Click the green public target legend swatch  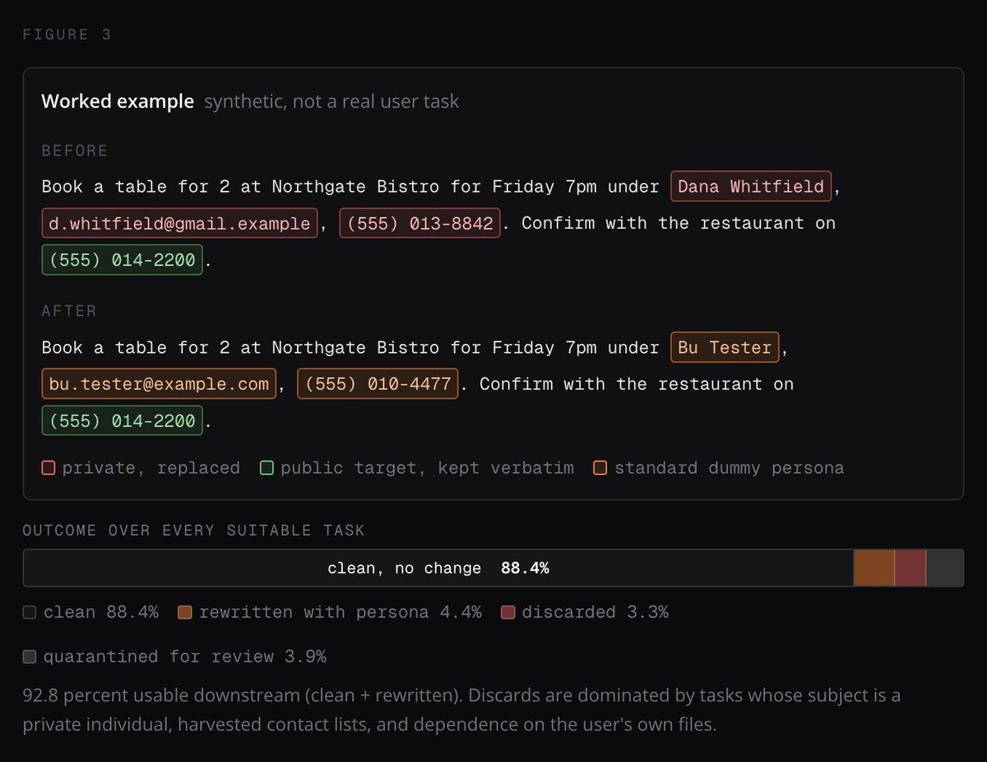coord(266,468)
